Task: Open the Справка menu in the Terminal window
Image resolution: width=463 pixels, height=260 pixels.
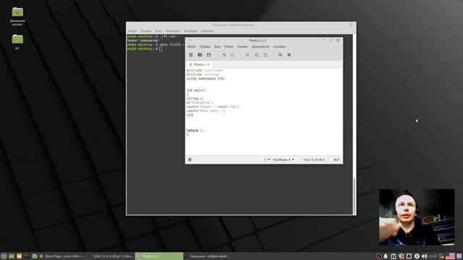Action: [x=208, y=31]
